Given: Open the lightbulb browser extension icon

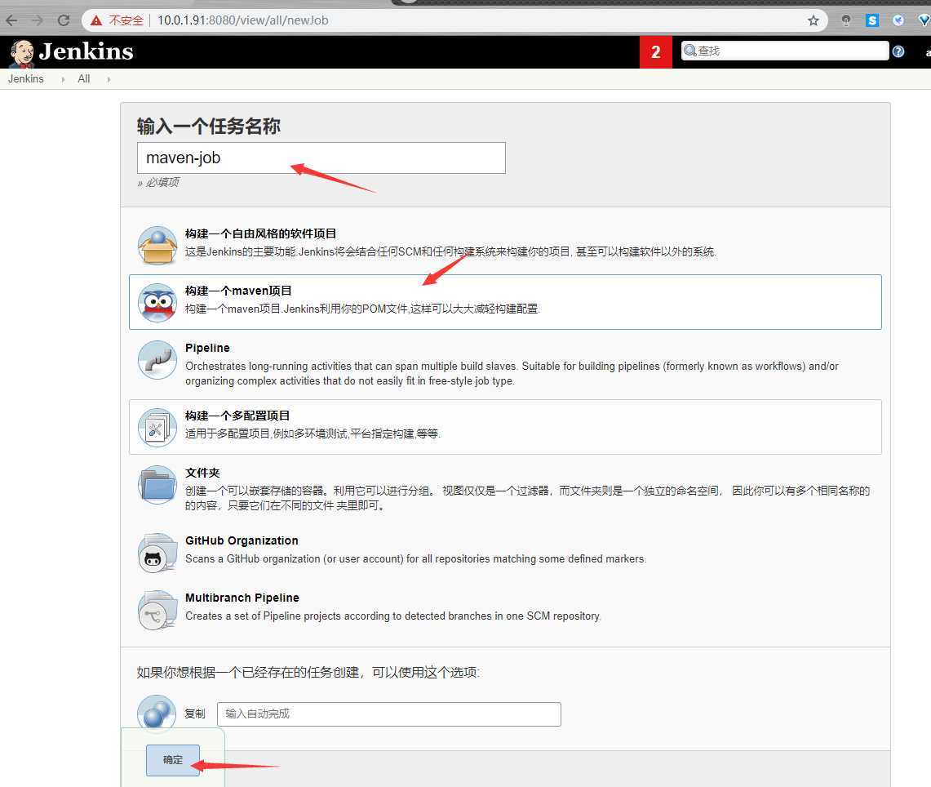Looking at the screenshot, I should [846, 20].
